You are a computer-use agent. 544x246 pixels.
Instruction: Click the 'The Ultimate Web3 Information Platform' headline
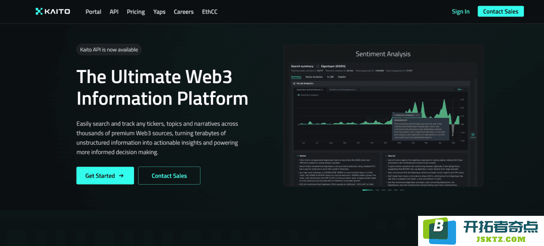click(162, 88)
